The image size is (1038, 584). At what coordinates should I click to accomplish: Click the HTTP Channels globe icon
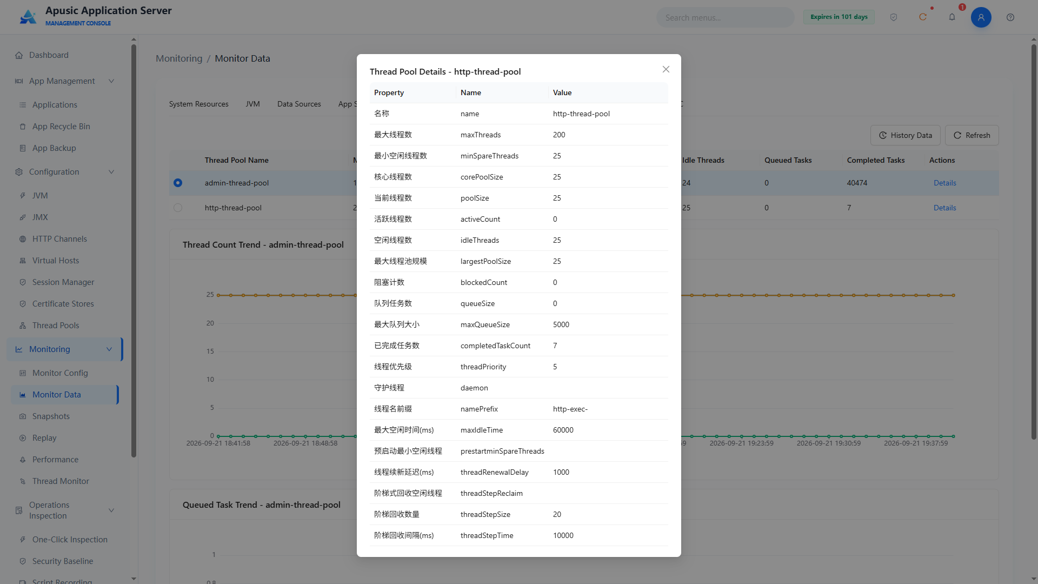click(23, 239)
